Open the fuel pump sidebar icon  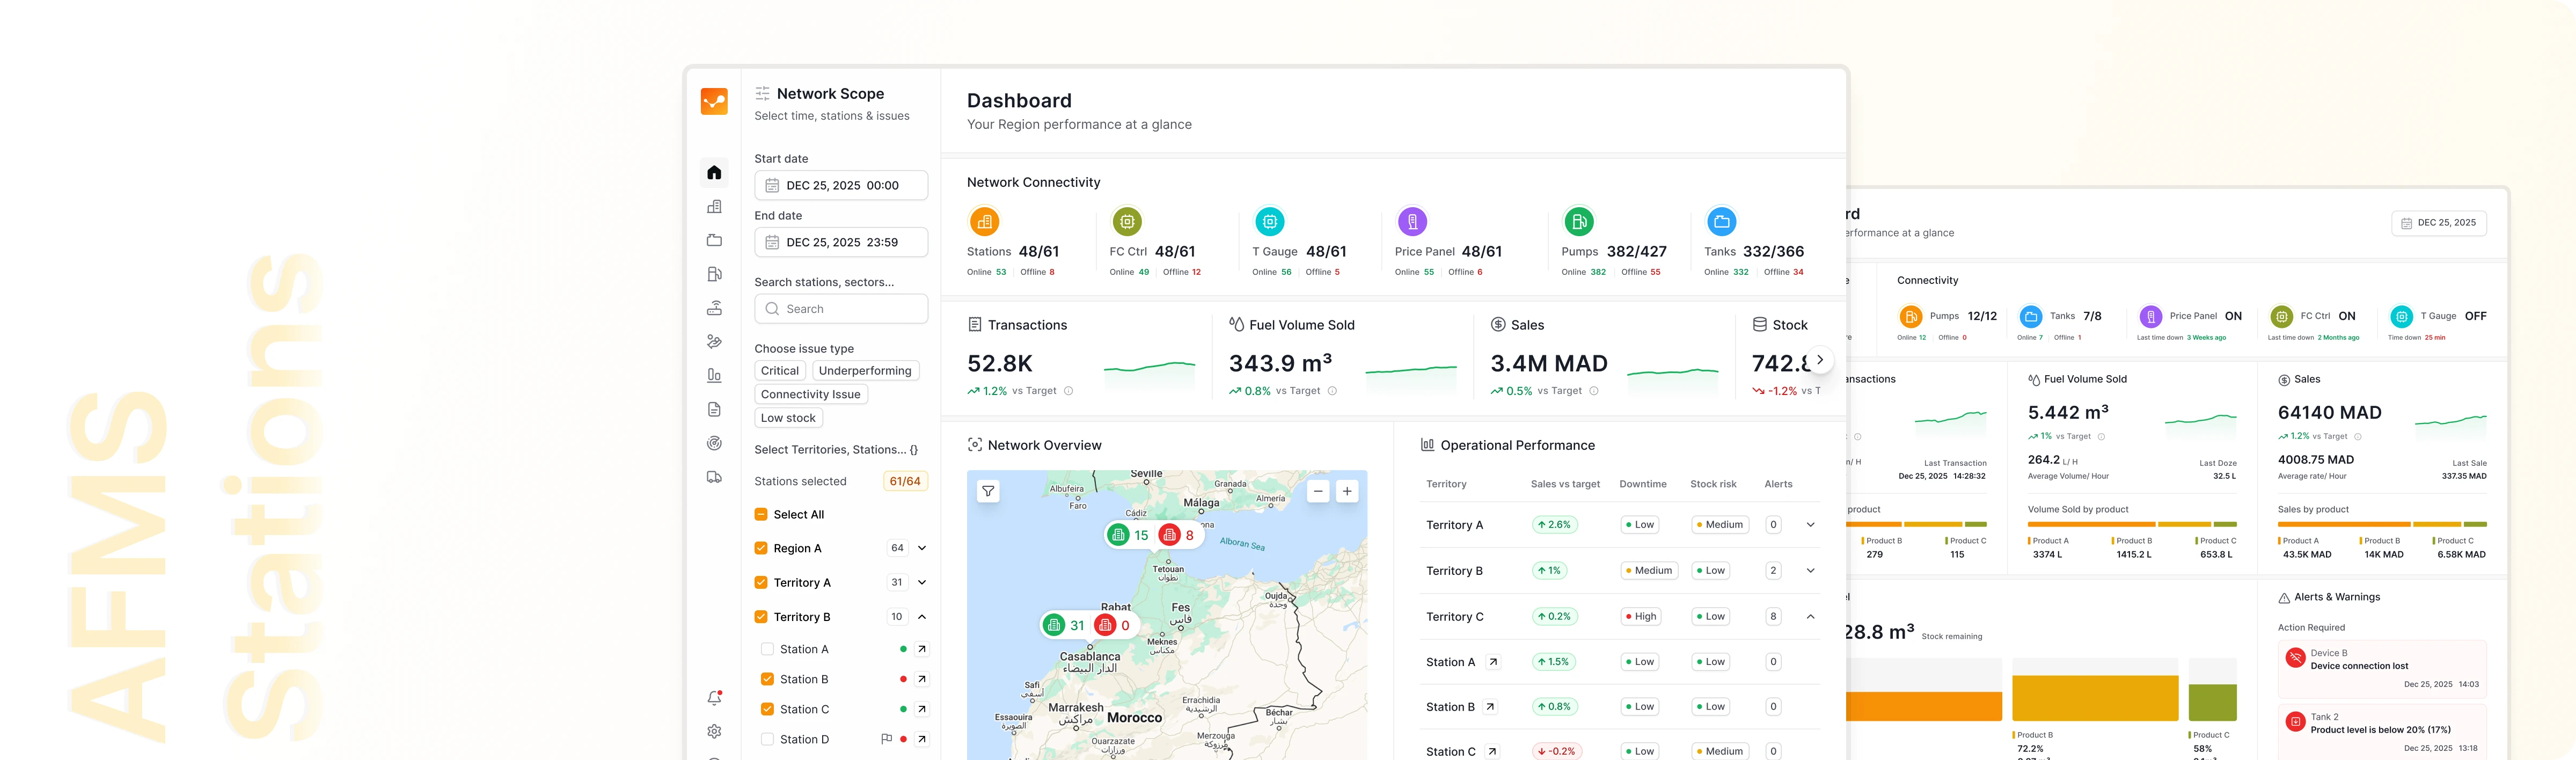pos(714,274)
